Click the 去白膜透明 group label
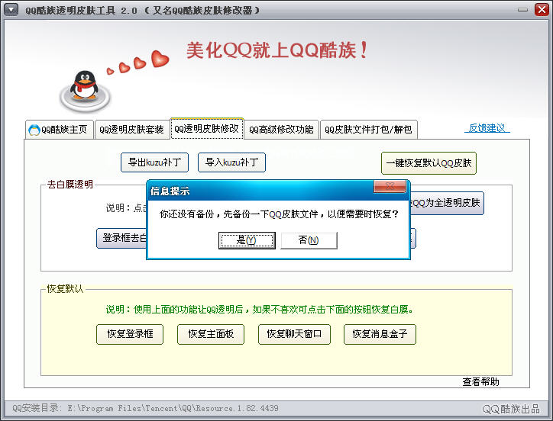 [x=70, y=185]
